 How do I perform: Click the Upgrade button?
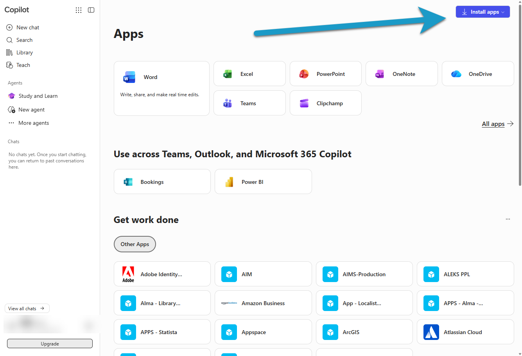tap(50, 343)
